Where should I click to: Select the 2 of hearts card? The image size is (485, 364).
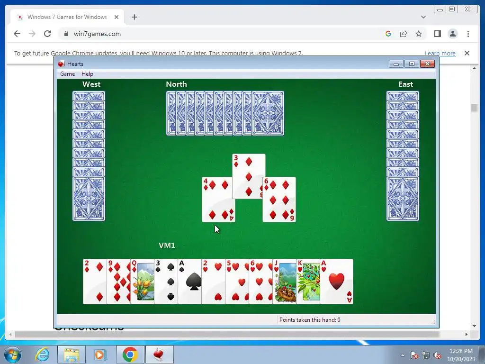[x=213, y=282]
